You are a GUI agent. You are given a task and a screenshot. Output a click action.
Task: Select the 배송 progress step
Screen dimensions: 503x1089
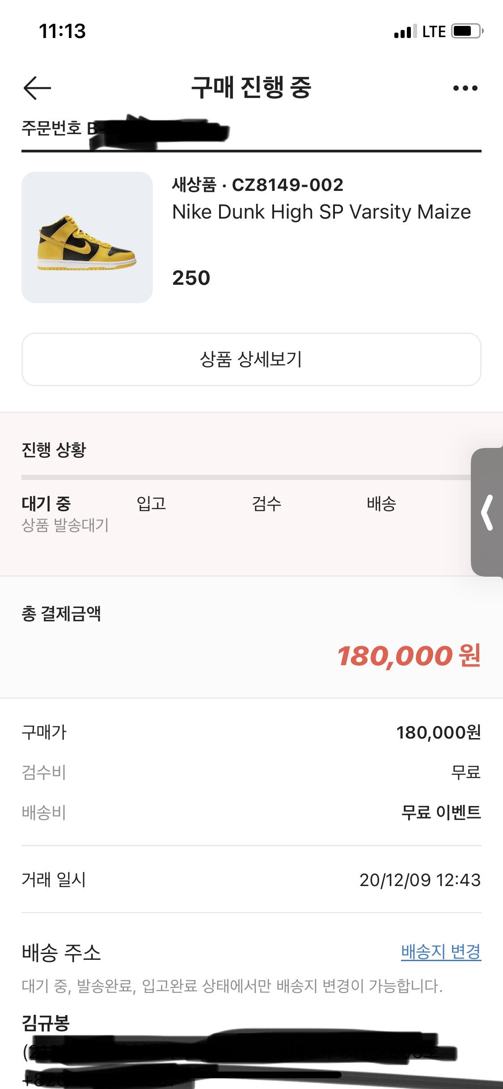click(381, 504)
